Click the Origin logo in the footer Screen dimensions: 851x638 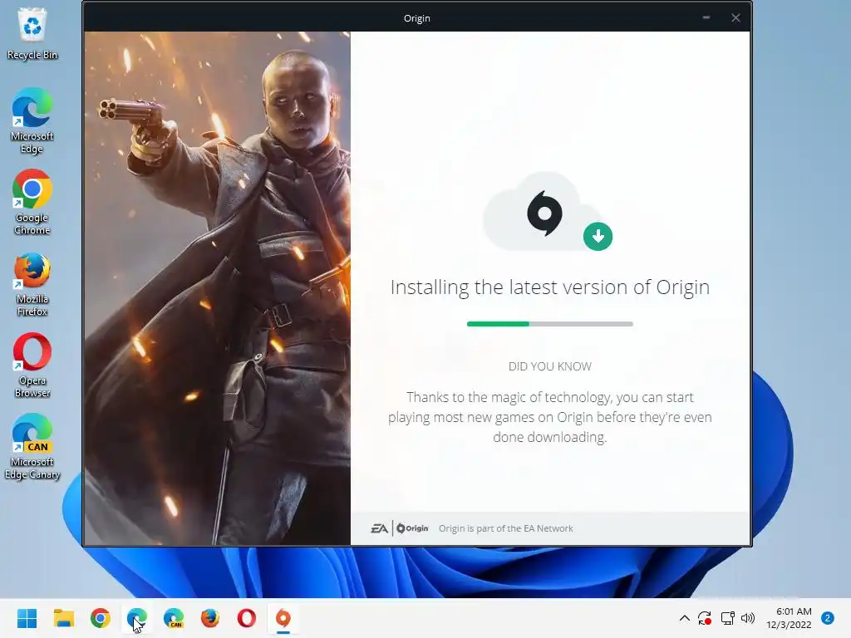[x=412, y=528]
